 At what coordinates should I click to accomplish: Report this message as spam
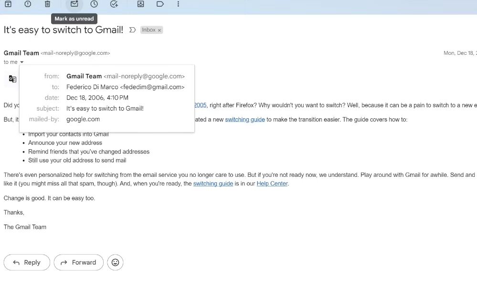(28, 4)
